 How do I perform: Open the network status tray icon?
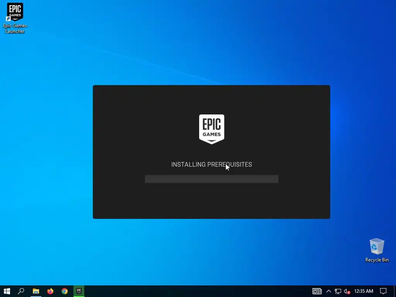point(338,291)
